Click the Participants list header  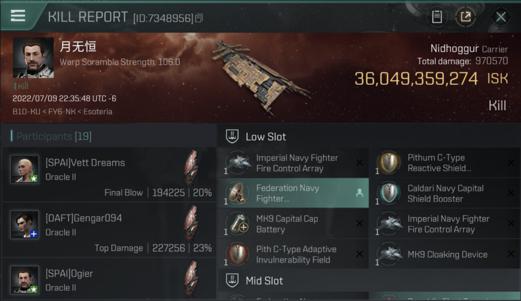[x=54, y=136]
